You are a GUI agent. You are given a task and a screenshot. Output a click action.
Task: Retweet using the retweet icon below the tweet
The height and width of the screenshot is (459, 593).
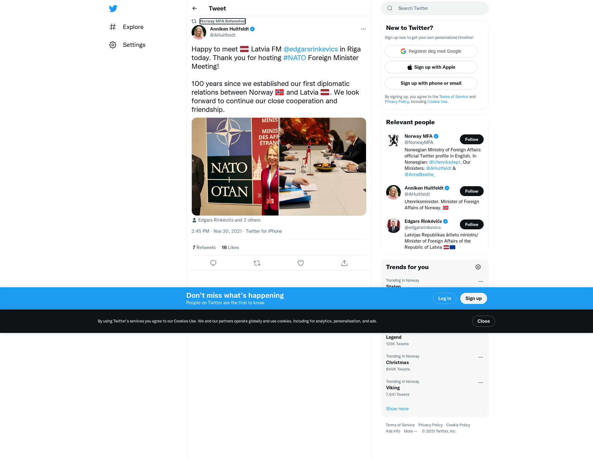tap(257, 263)
